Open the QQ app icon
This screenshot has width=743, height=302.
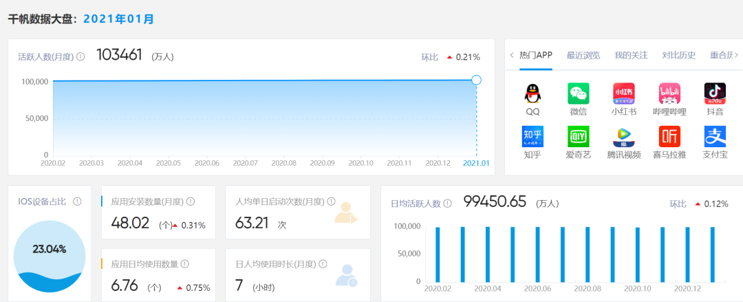(532, 94)
